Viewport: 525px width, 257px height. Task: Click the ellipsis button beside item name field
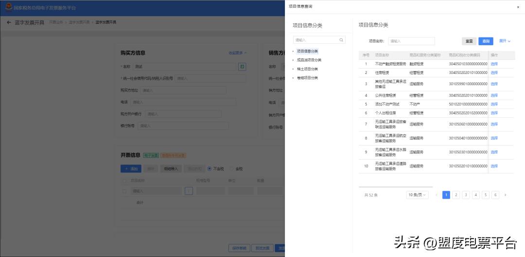point(189,191)
